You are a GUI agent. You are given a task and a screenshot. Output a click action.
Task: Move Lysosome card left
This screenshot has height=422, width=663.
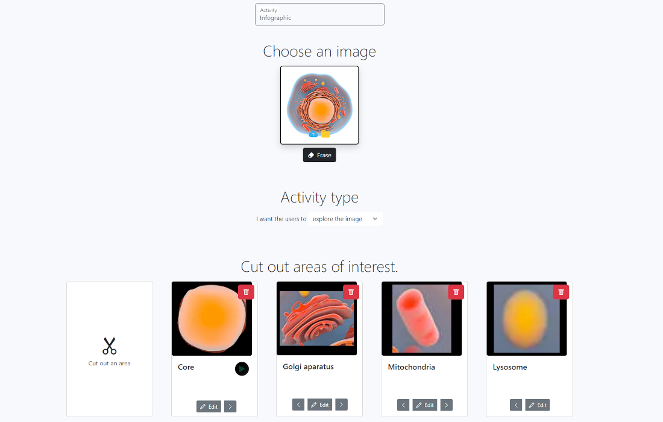(516, 405)
